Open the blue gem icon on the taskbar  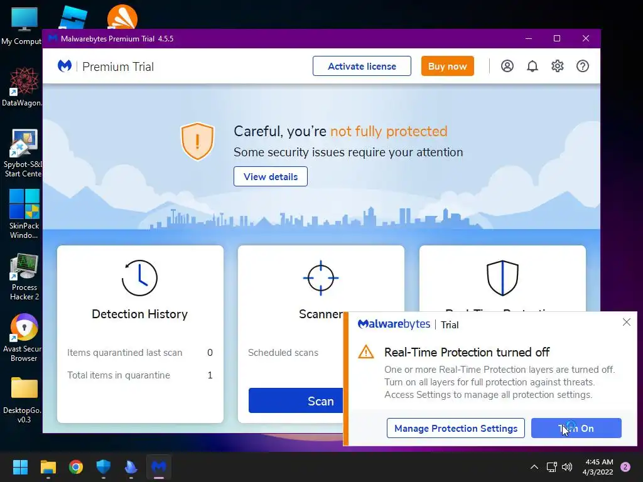(x=131, y=467)
